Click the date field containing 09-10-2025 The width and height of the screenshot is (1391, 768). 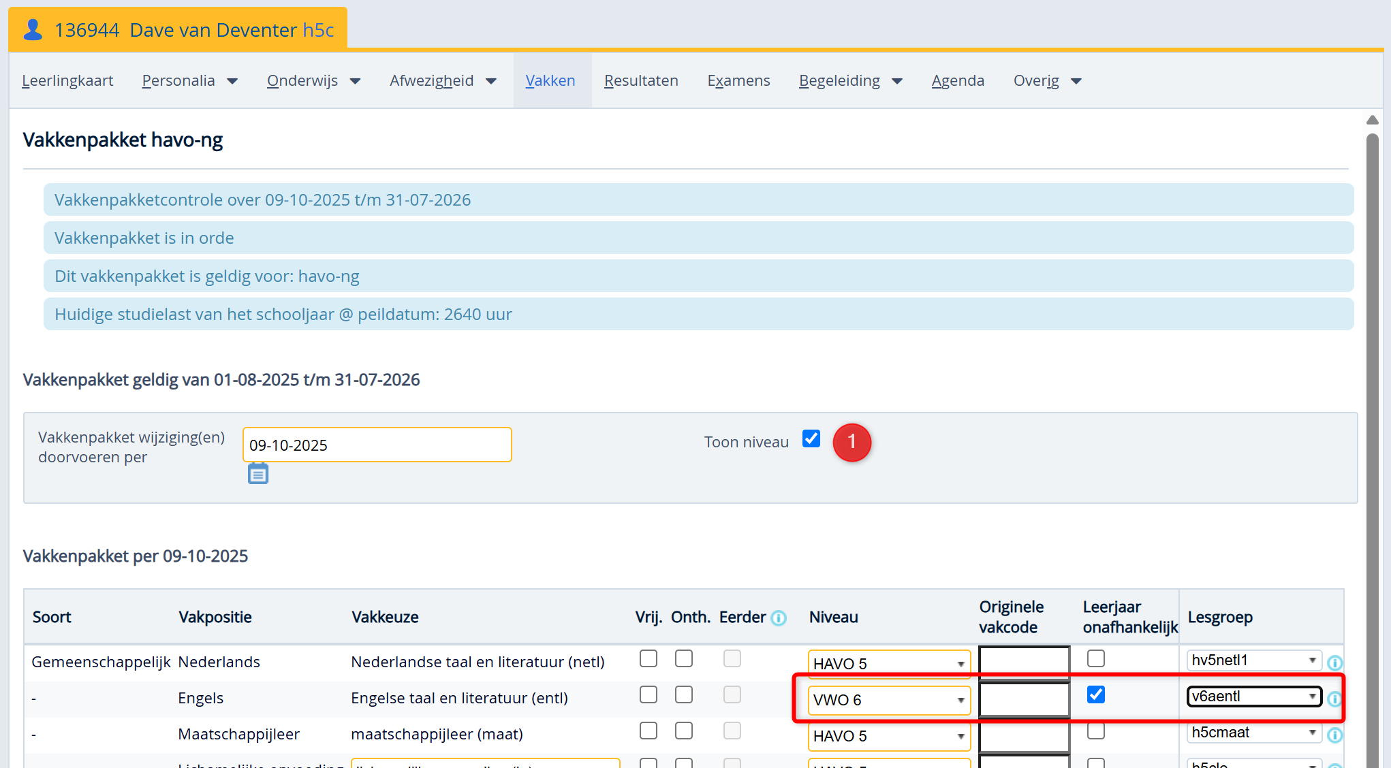[x=377, y=445]
